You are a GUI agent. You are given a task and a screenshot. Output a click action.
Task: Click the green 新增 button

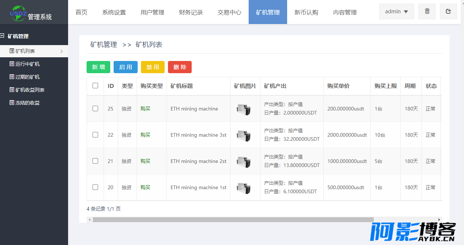pyautogui.click(x=98, y=67)
